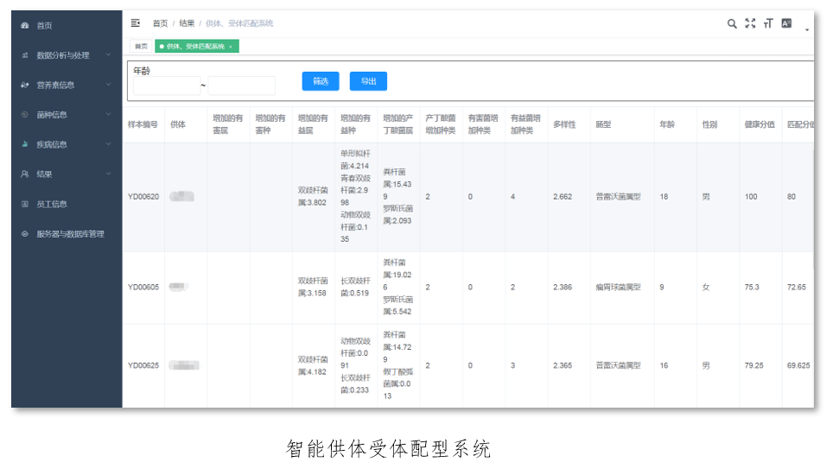Click the icon beside 疾病信息
This screenshot has width=833, height=475.
(25, 144)
